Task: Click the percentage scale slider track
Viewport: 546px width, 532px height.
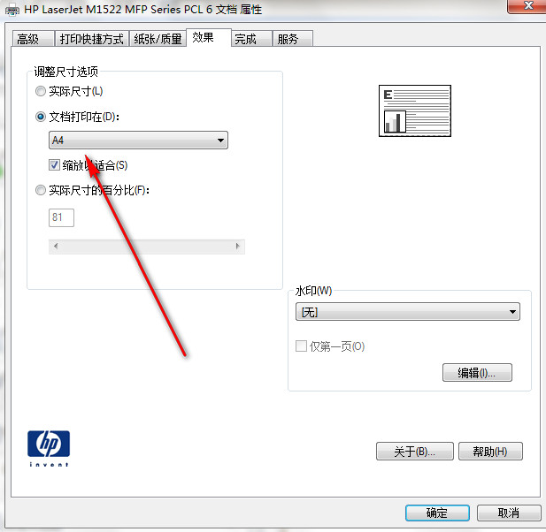Action: (147, 247)
